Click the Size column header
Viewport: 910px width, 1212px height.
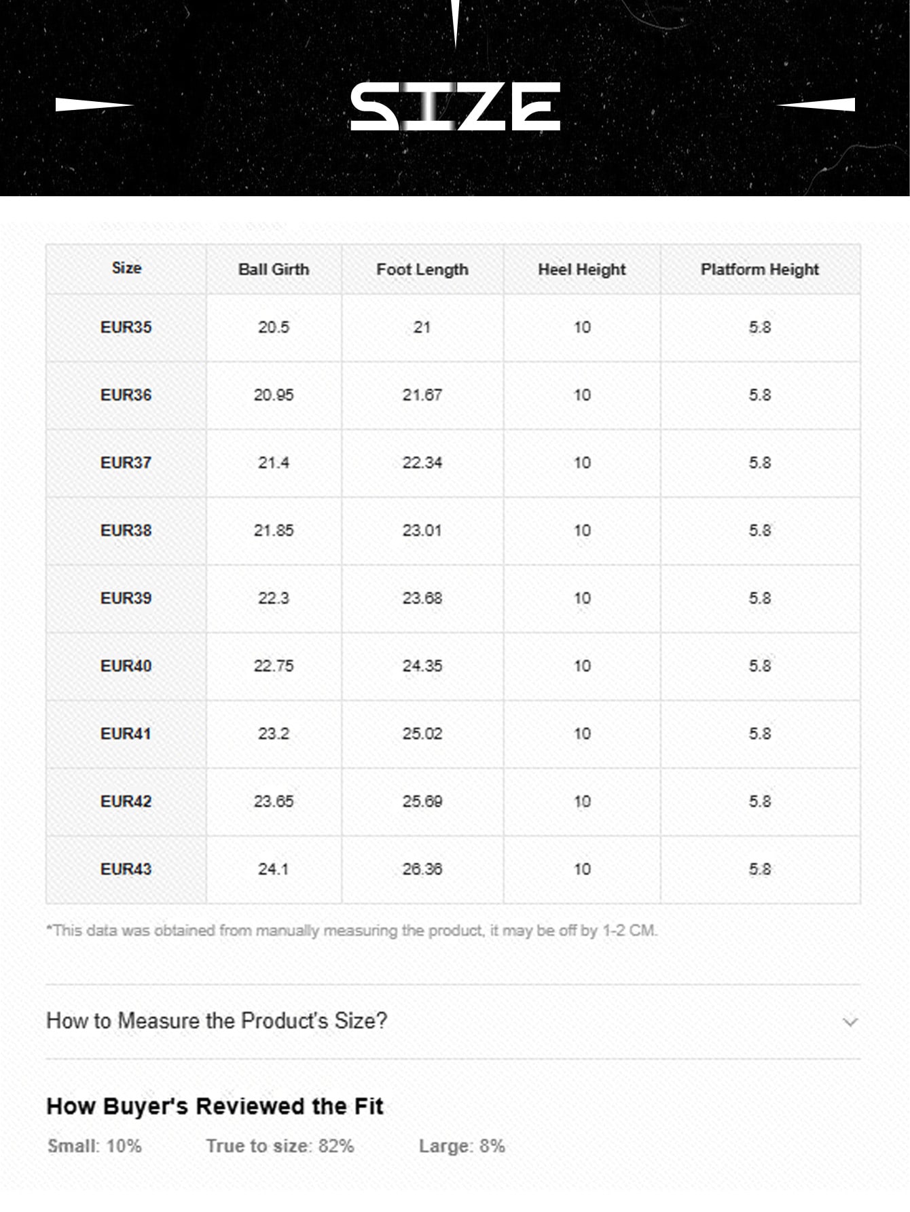126,268
